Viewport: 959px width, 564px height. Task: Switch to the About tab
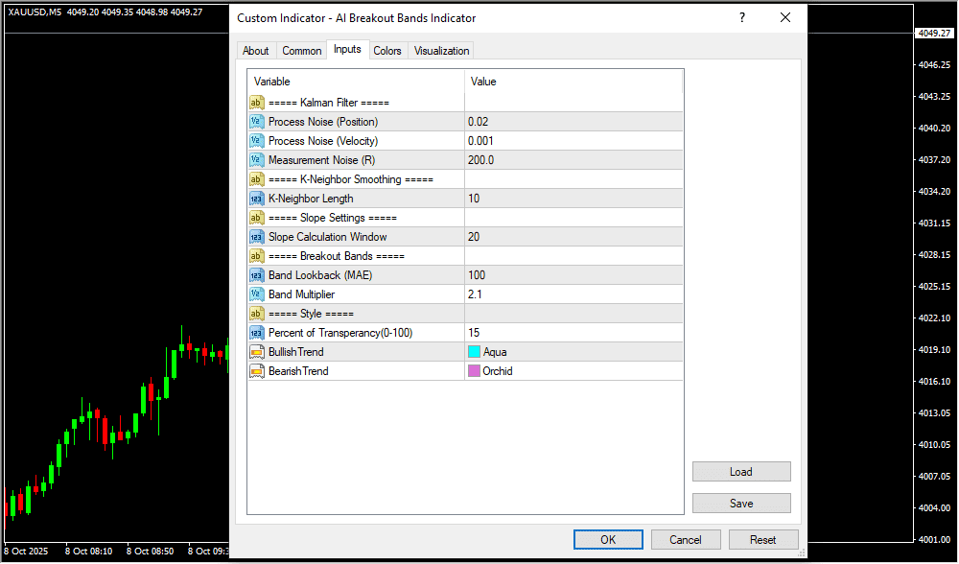point(256,51)
